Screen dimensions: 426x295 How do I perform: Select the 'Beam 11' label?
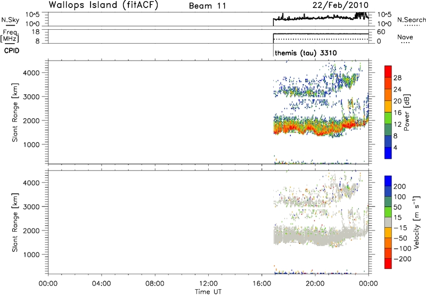[x=208, y=6]
